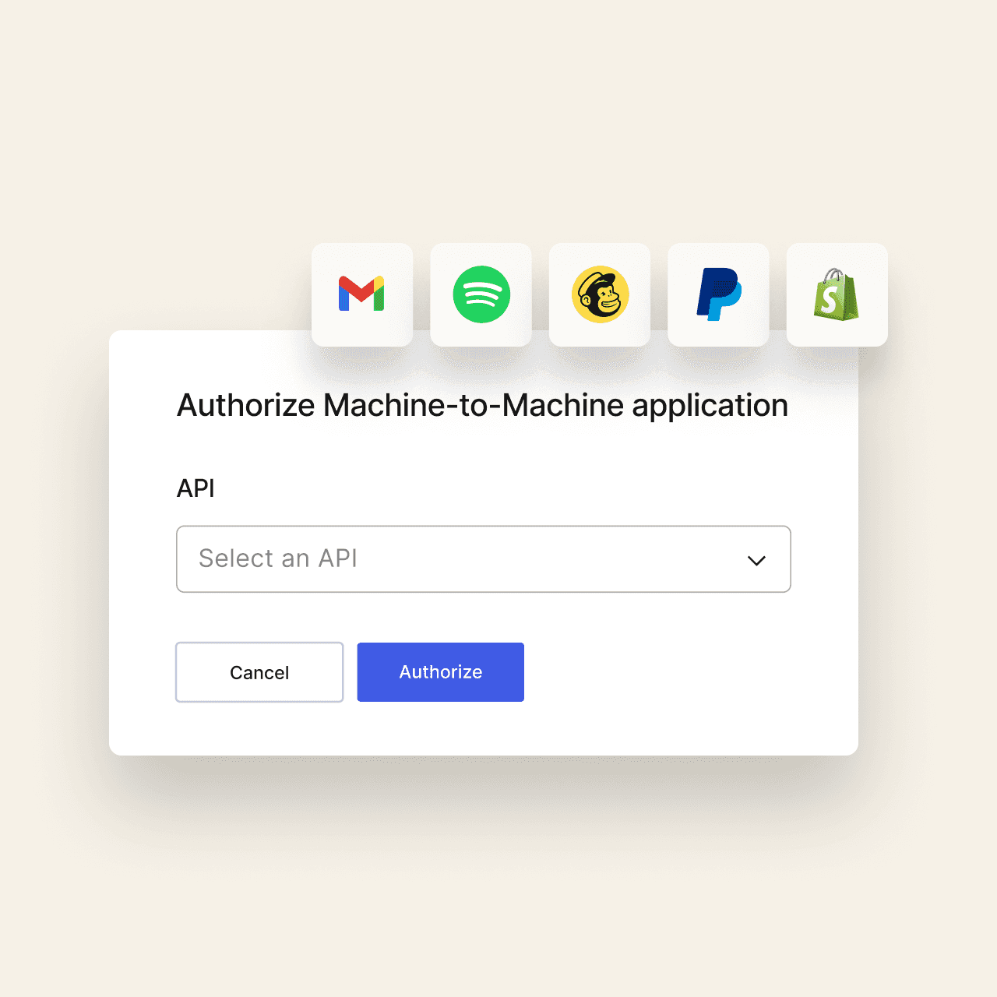Click the Select an API placeholder text
This screenshot has width=997, height=997.
(x=278, y=558)
